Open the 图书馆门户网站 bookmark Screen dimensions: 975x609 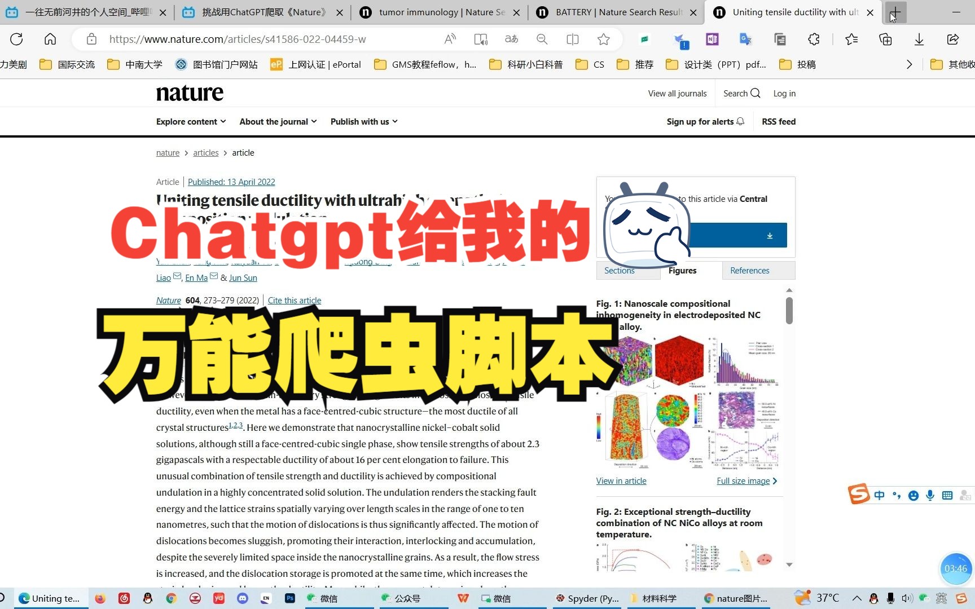(x=217, y=64)
